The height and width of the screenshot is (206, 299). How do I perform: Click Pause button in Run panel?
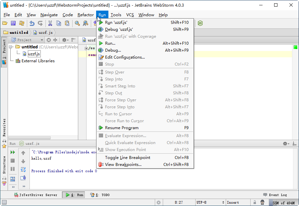pos(13,169)
